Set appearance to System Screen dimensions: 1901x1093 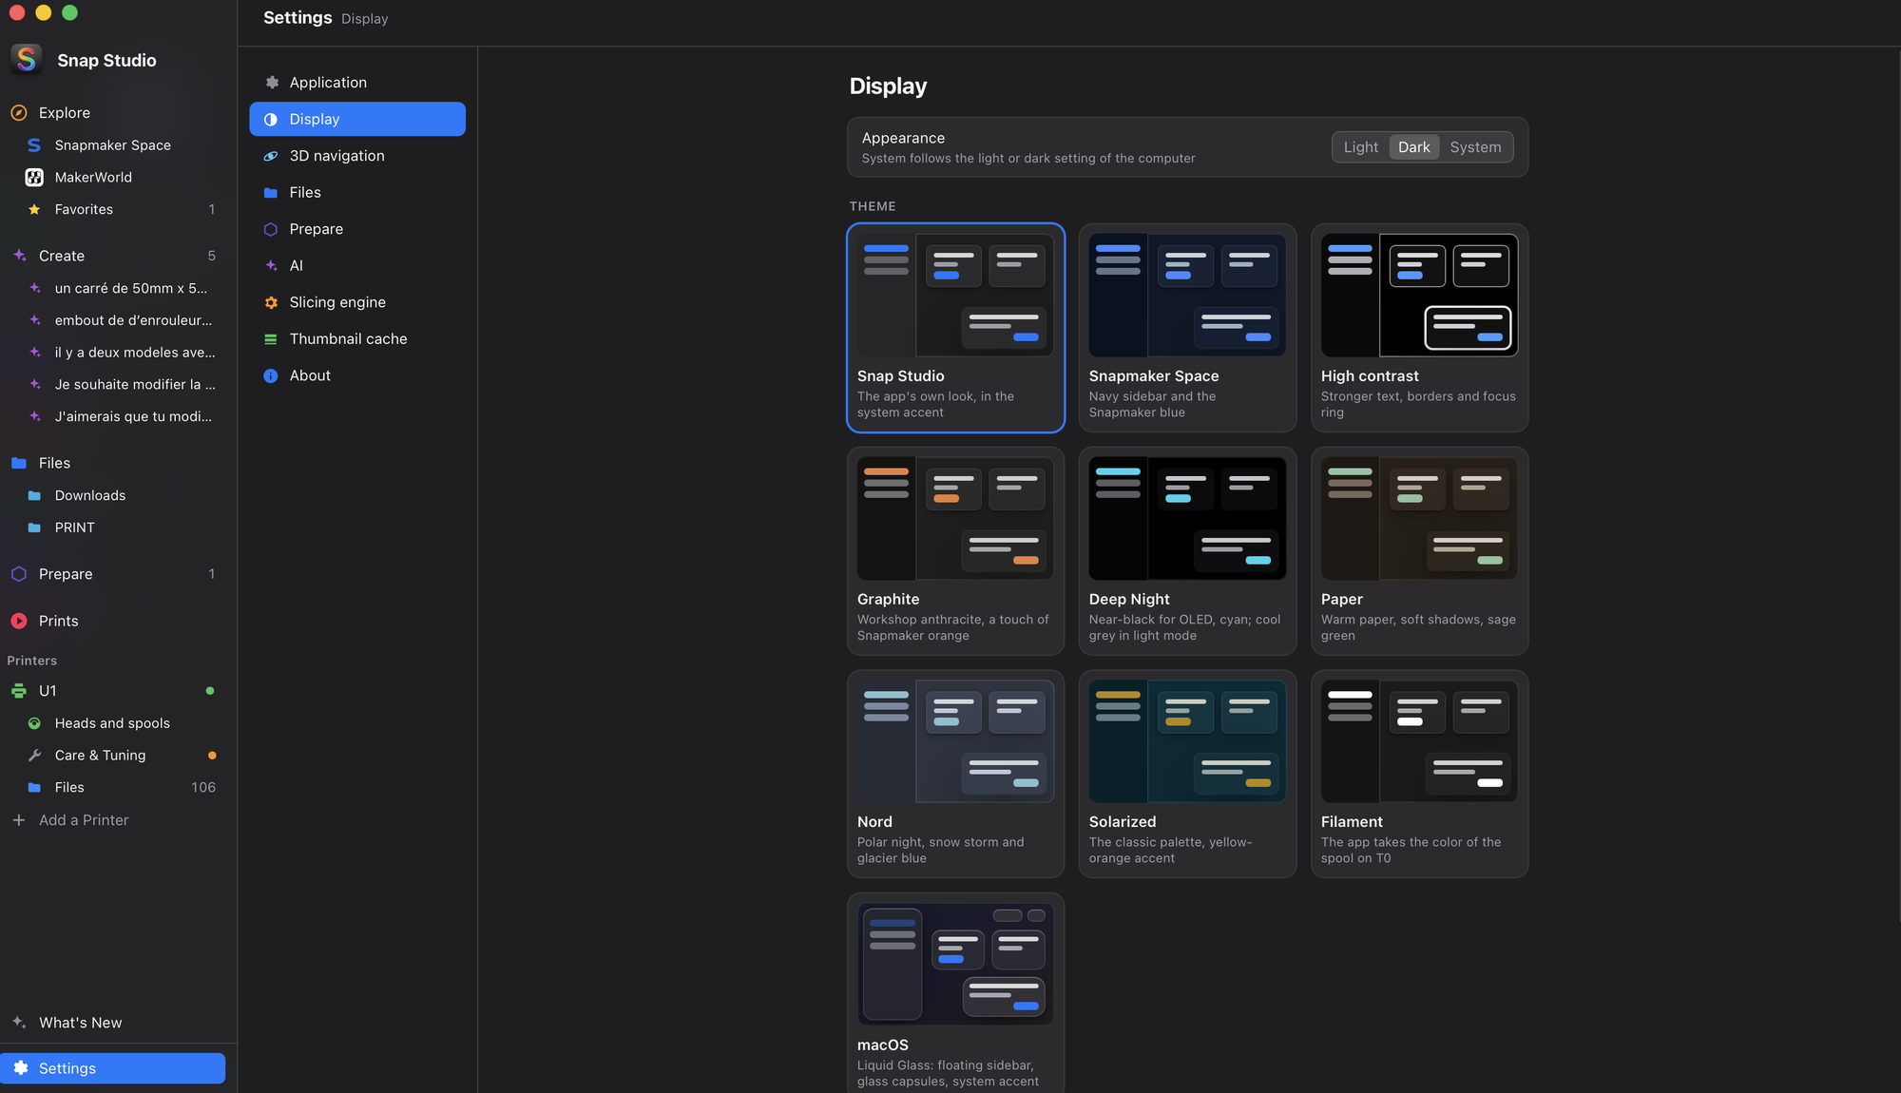click(x=1475, y=147)
